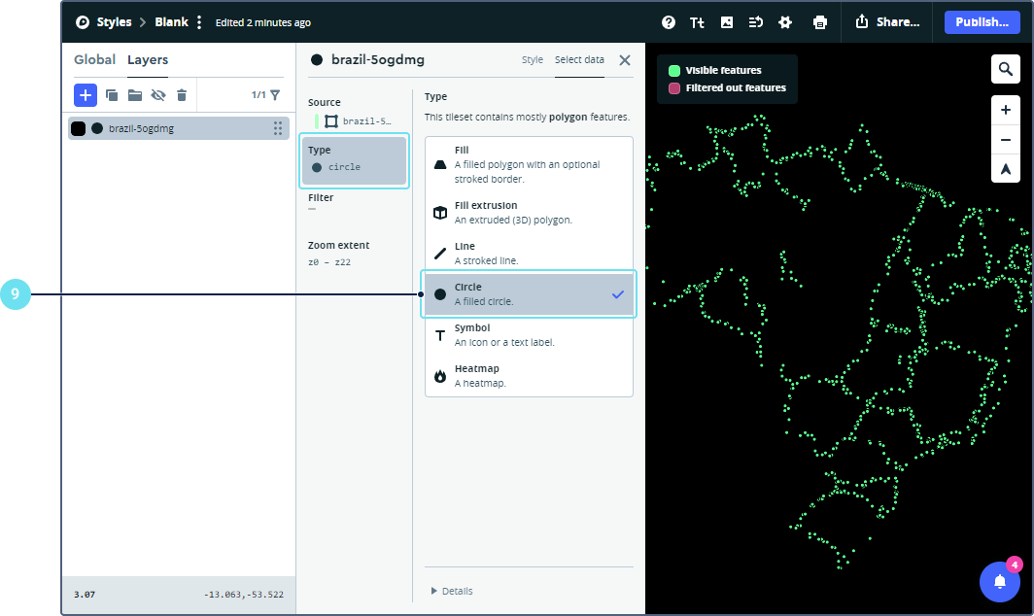Switch to the Style tab
This screenshot has height=616, width=1034.
tap(533, 60)
